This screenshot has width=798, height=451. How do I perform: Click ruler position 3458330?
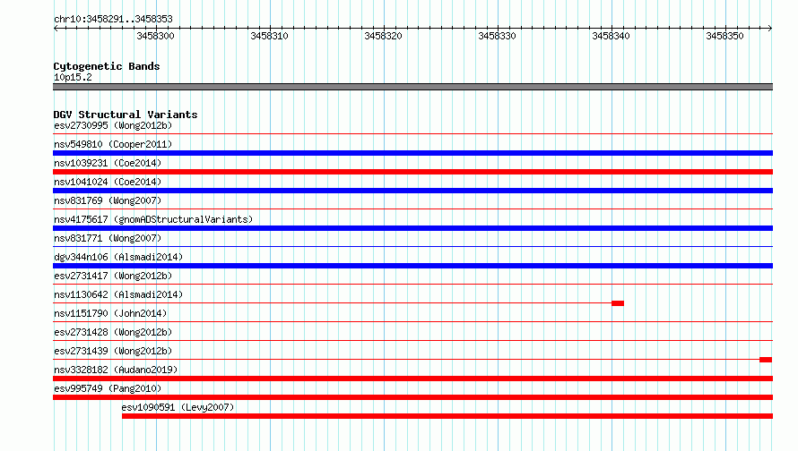pos(498,36)
